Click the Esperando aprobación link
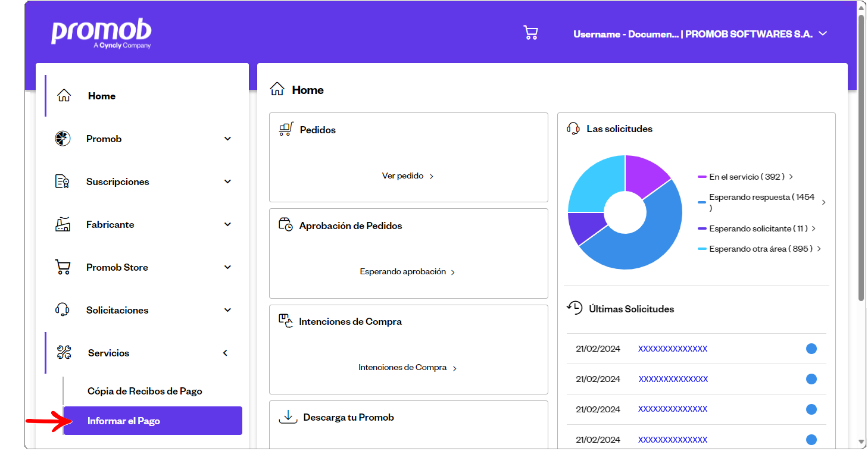Viewport: 868px width, 451px height. pyautogui.click(x=408, y=272)
